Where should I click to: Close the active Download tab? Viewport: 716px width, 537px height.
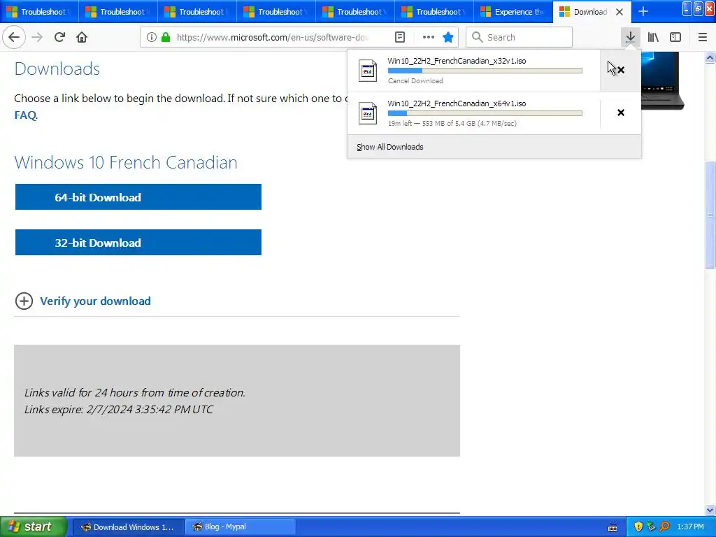(x=620, y=12)
